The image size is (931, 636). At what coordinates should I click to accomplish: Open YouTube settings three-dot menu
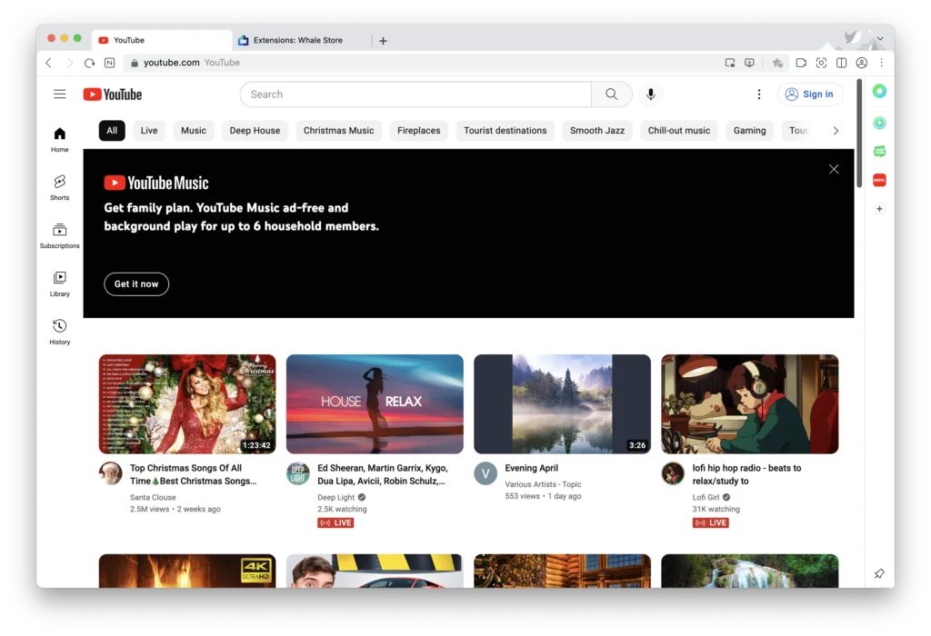pyautogui.click(x=759, y=94)
